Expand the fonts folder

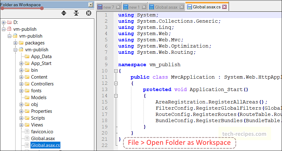(x=21, y=91)
